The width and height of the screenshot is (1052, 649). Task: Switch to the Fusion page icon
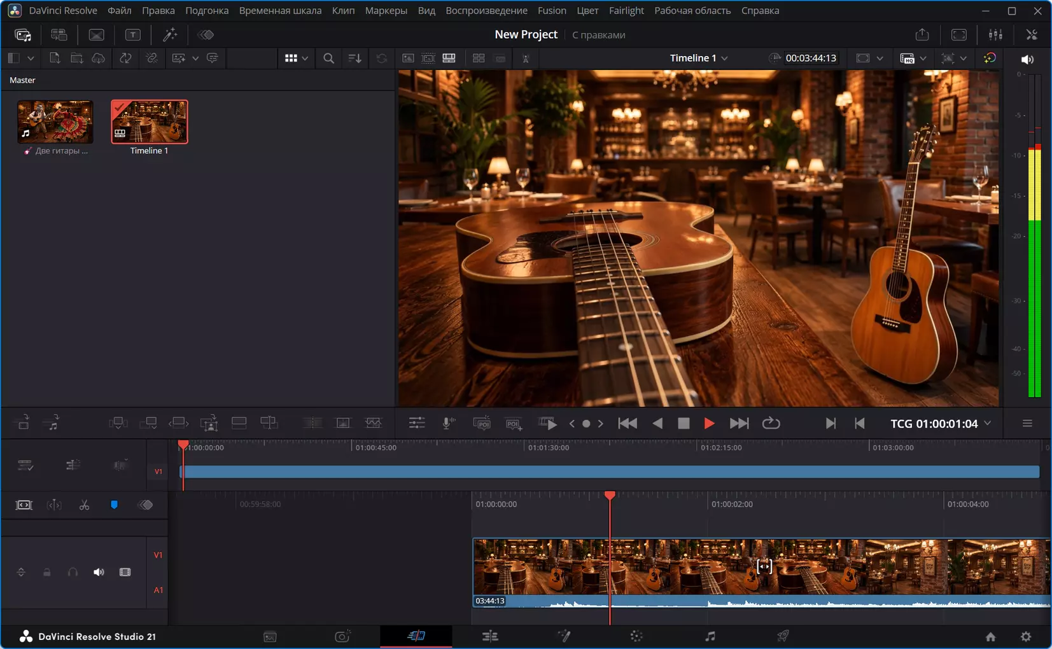564,636
